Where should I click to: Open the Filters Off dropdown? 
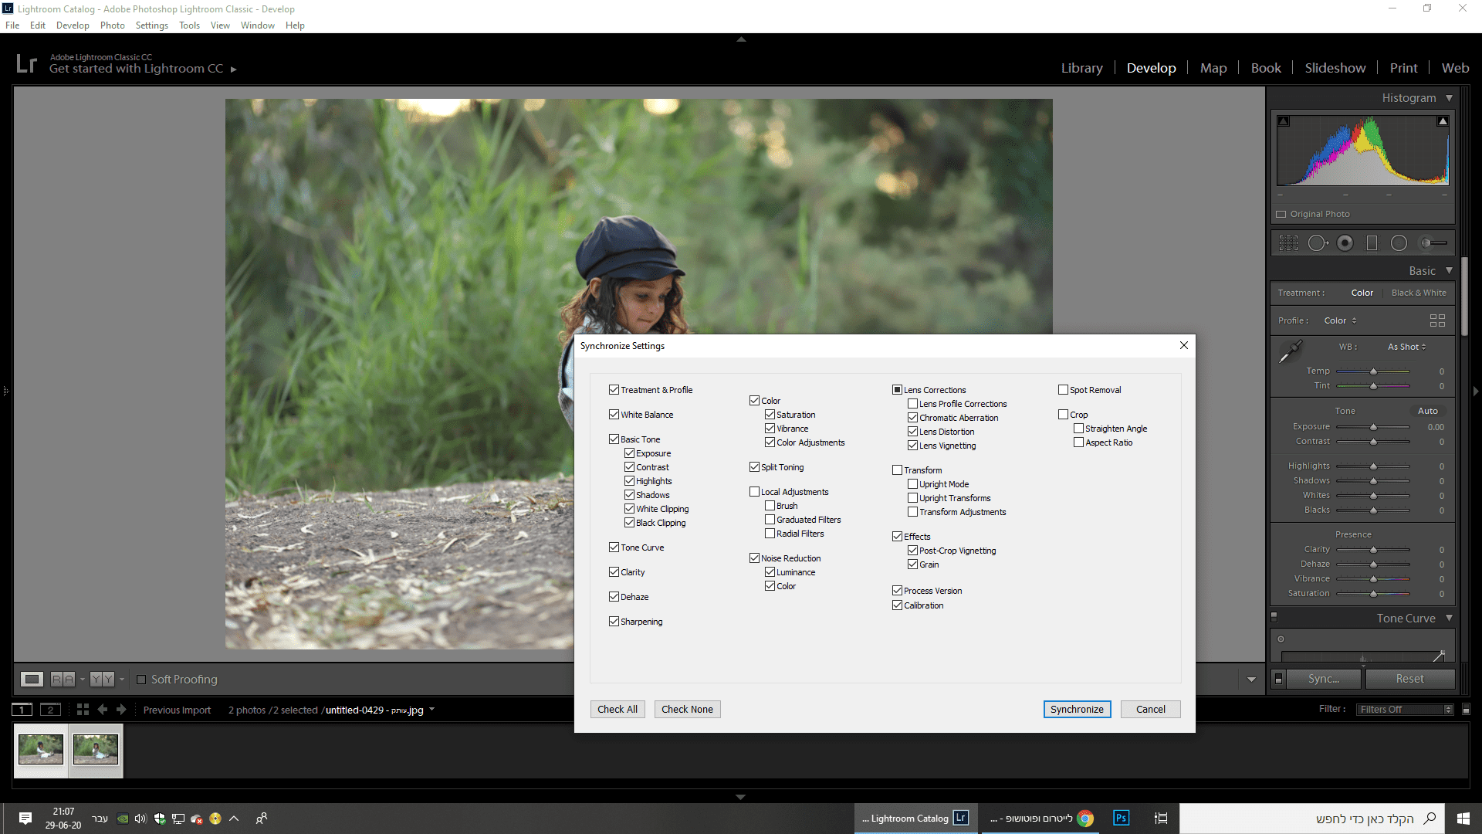pyautogui.click(x=1405, y=710)
